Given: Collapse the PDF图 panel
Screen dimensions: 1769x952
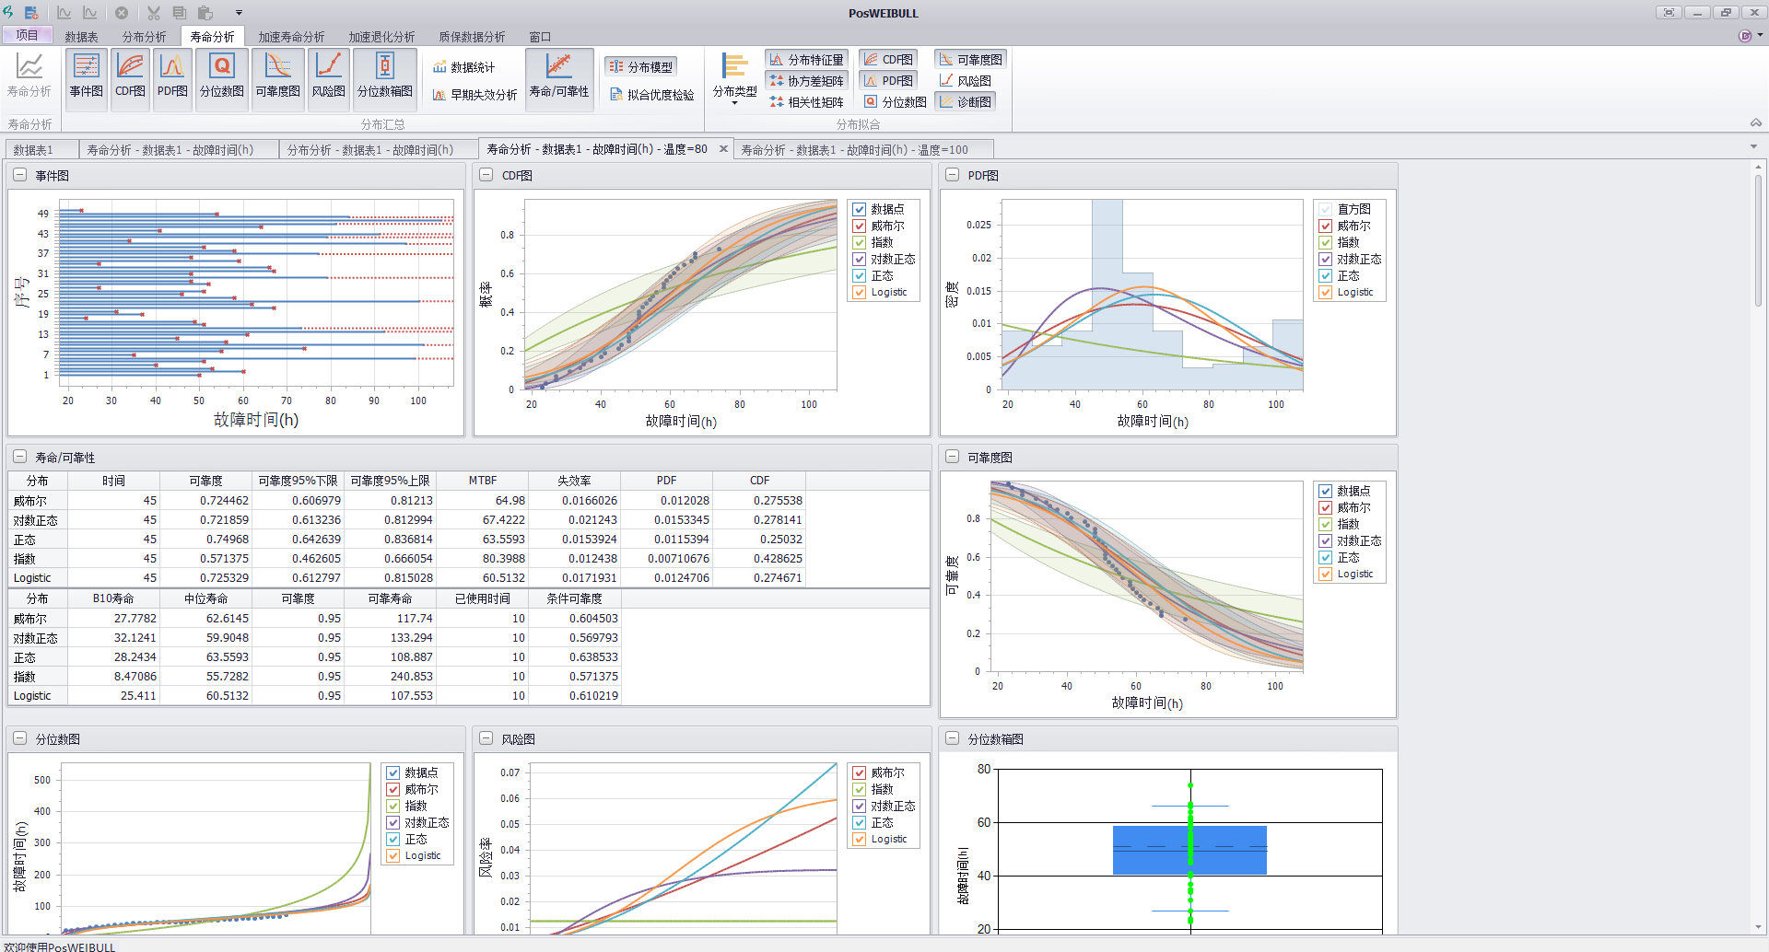Looking at the screenshot, I should pos(953,175).
